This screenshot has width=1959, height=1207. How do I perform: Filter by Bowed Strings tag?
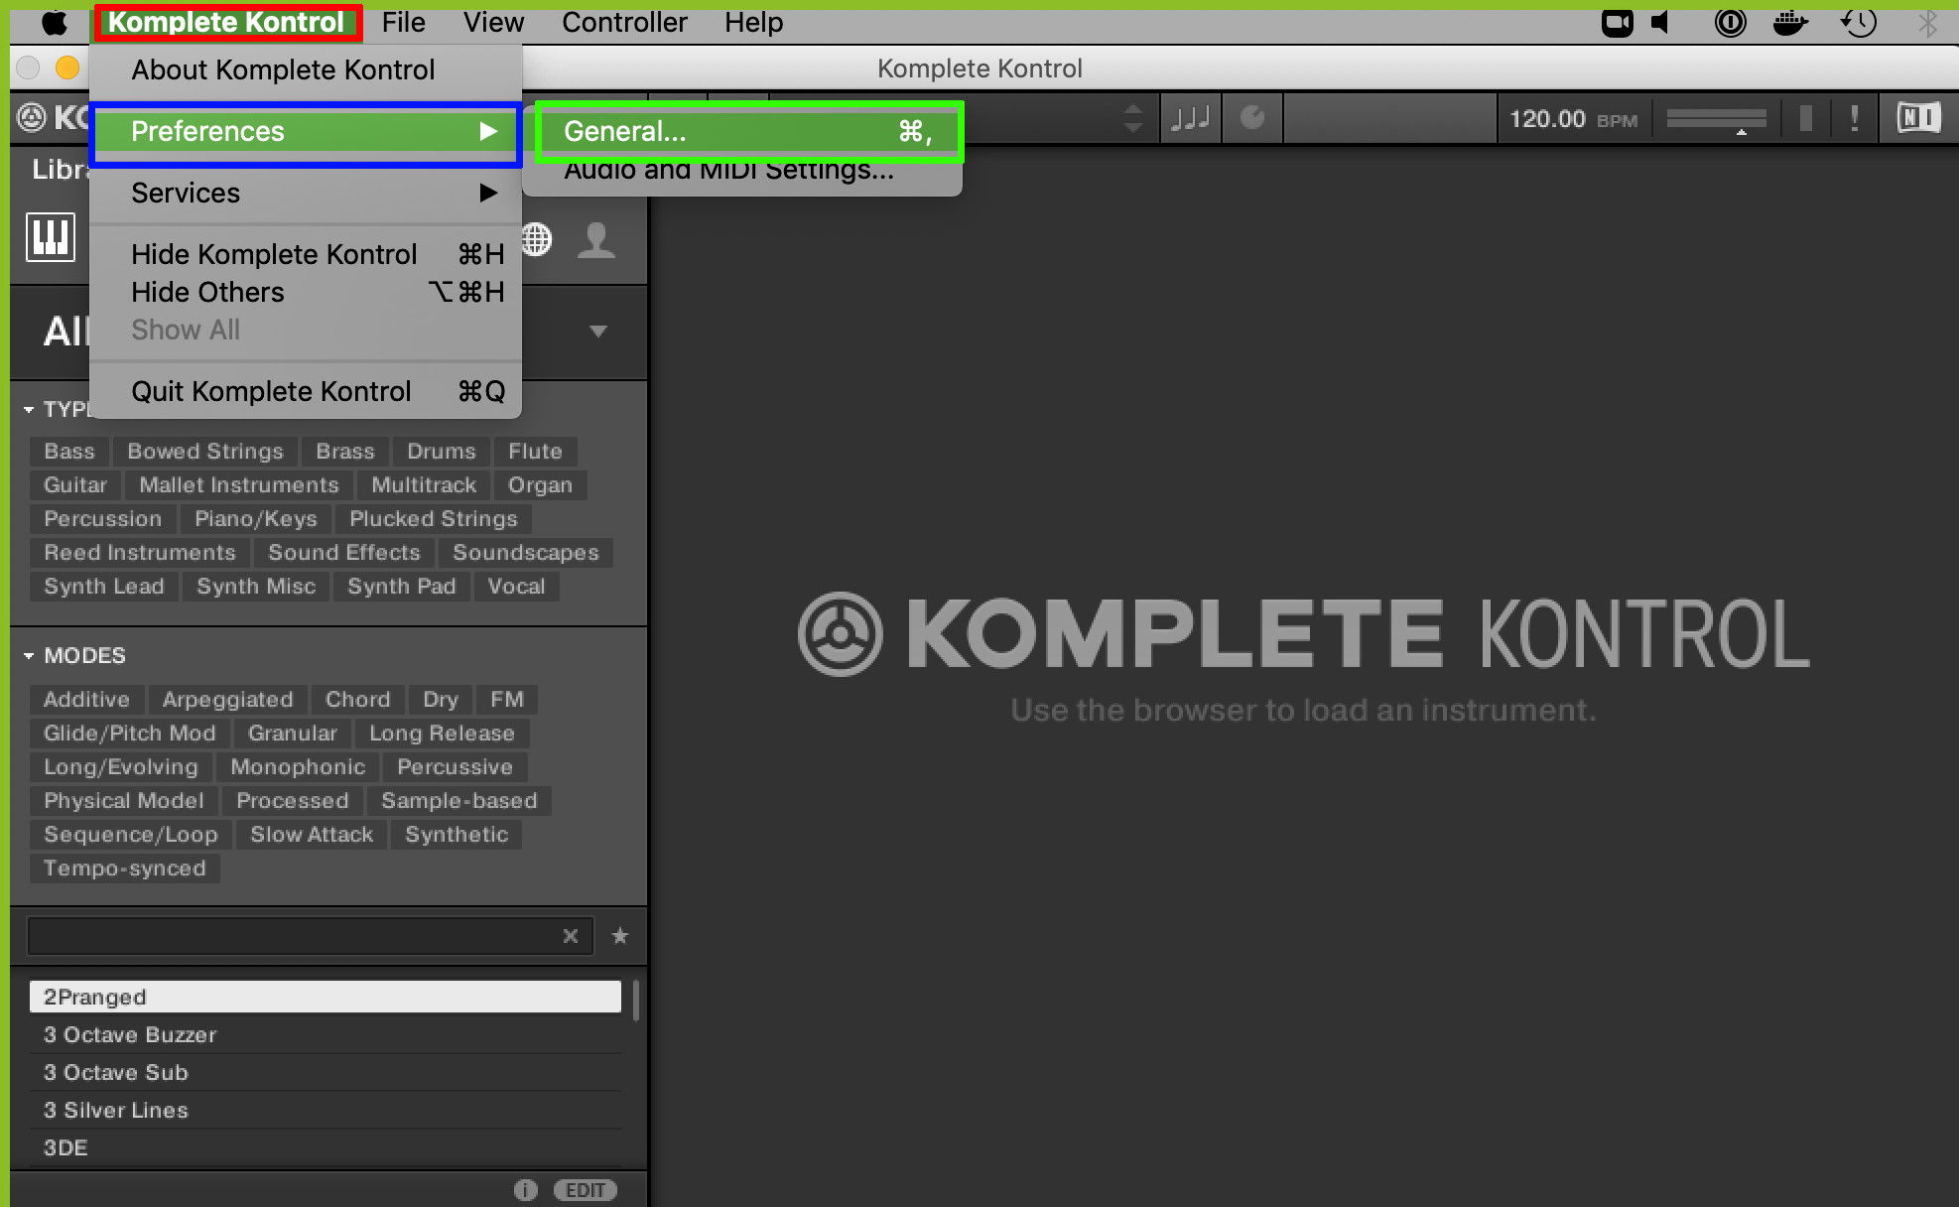(x=205, y=451)
